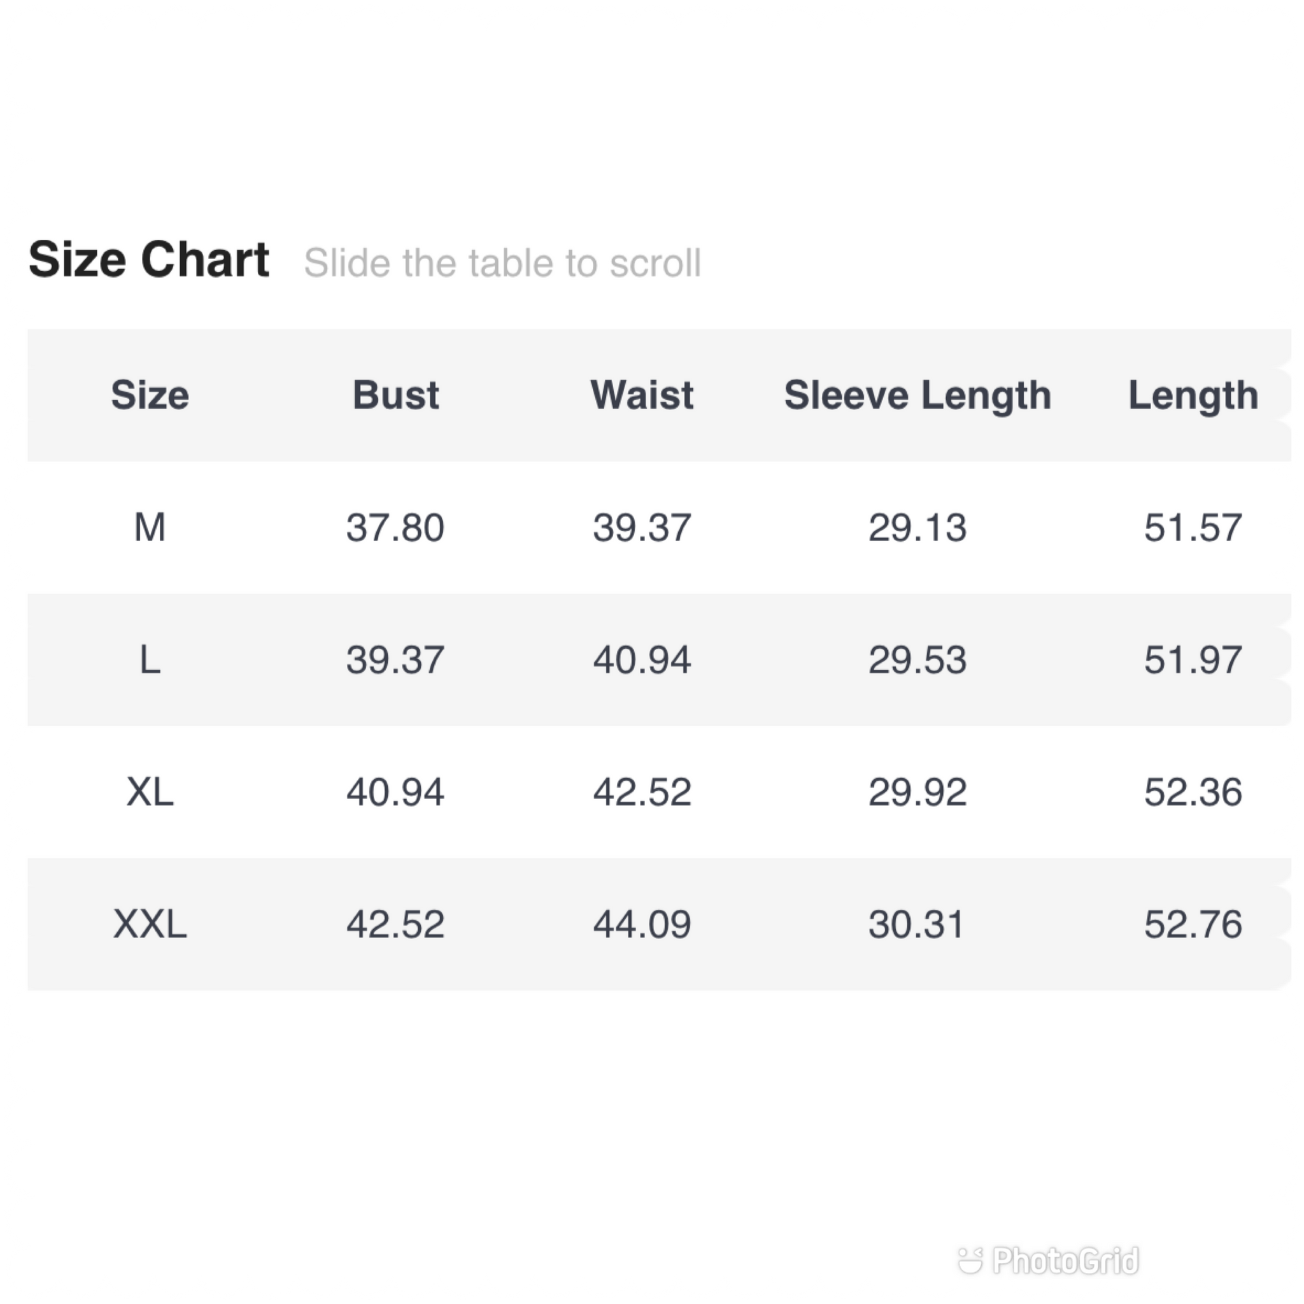Image resolution: width=1304 pixels, height=1304 pixels.
Task: Select the Bust column header
Action: [395, 395]
